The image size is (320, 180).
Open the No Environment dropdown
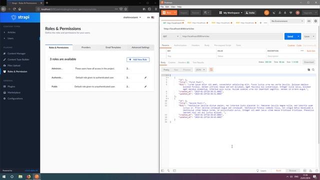[x=287, y=21]
